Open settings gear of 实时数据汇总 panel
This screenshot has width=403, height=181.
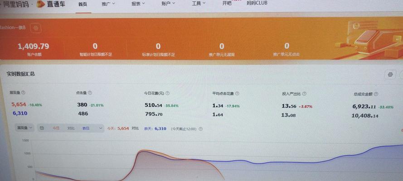[x=390, y=74]
